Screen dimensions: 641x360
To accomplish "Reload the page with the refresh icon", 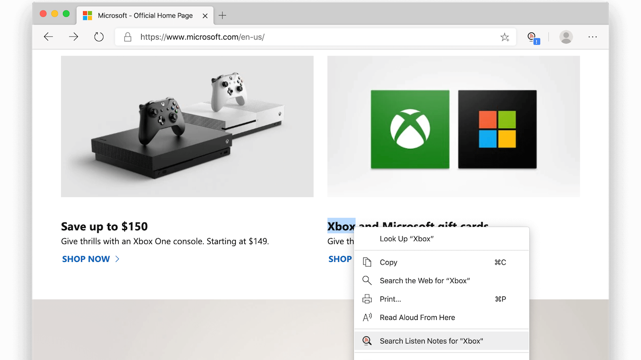I will 99,36.
